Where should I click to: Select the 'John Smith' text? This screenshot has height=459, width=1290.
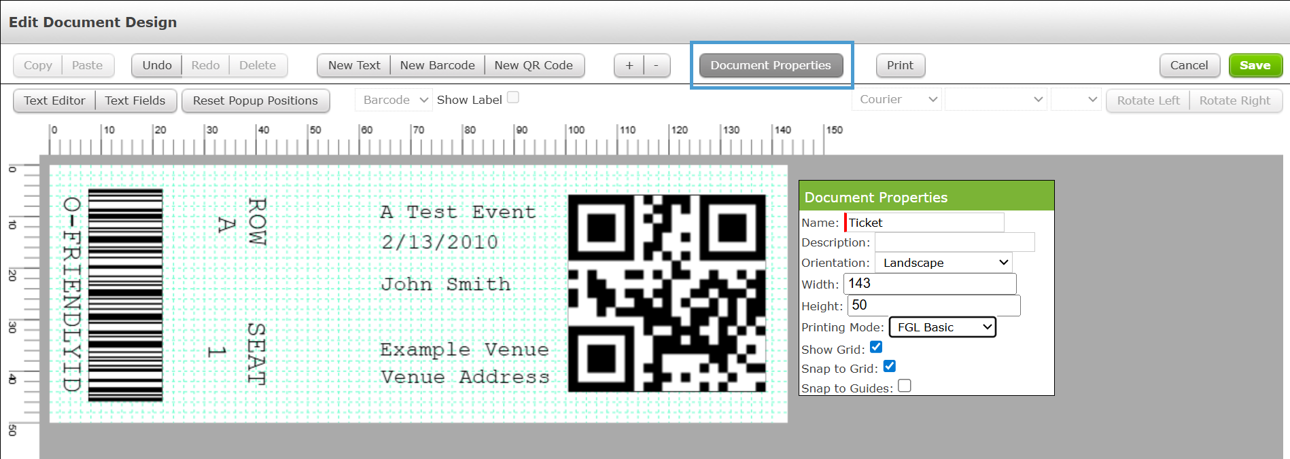pyautogui.click(x=445, y=284)
